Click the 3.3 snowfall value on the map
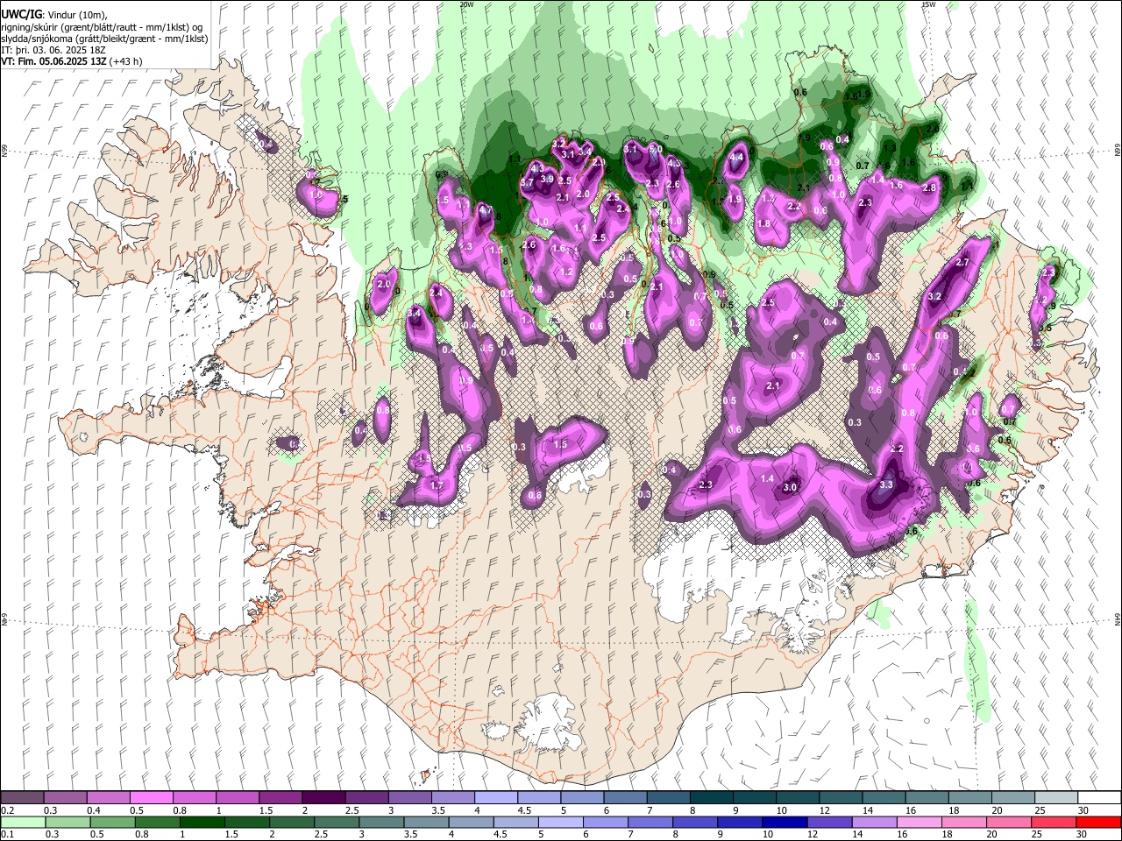Screen dimensions: 1122x841 (886, 484)
